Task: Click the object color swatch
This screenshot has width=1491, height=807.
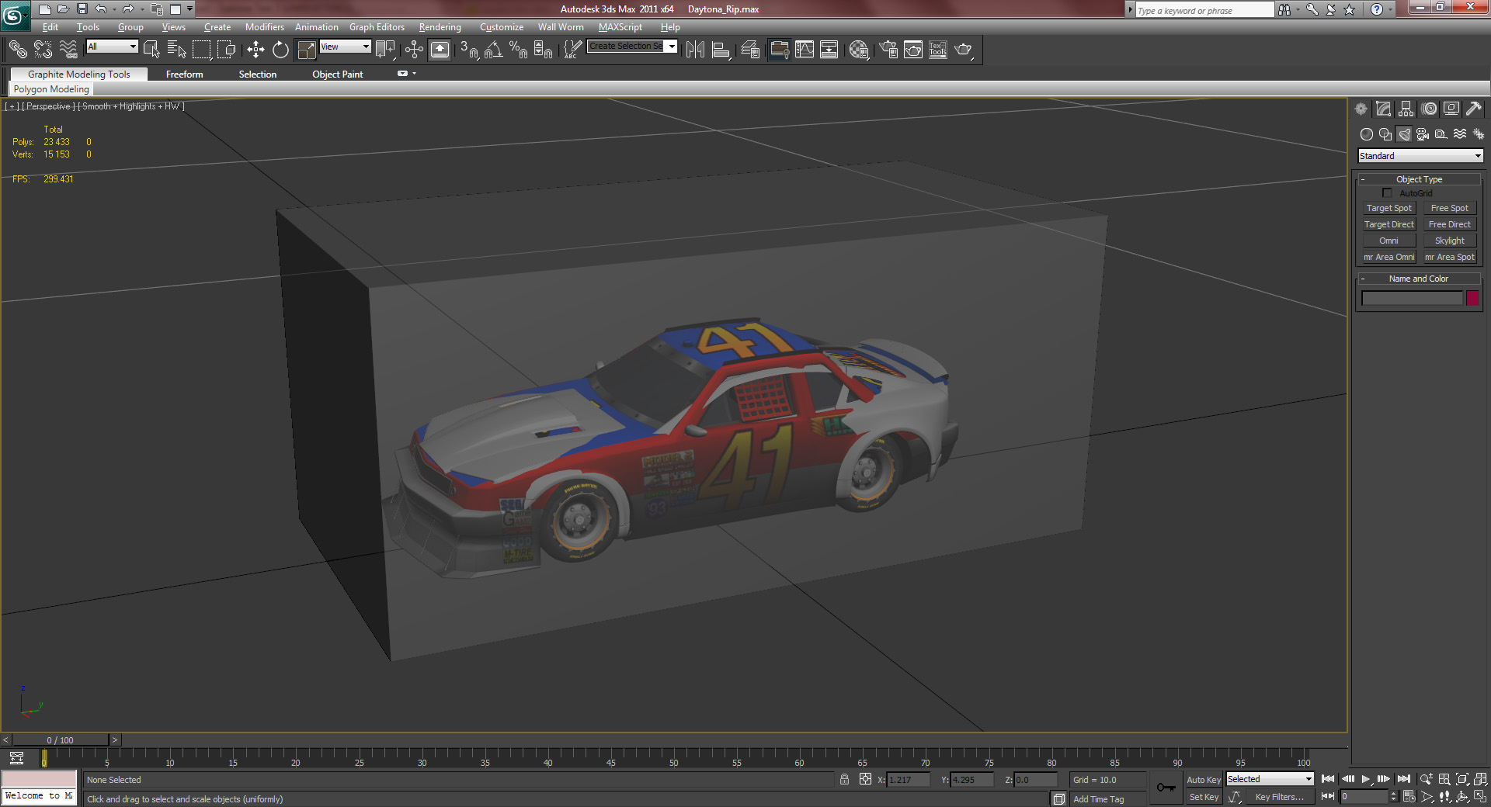Action: pyautogui.click(x=1472, y=298)
